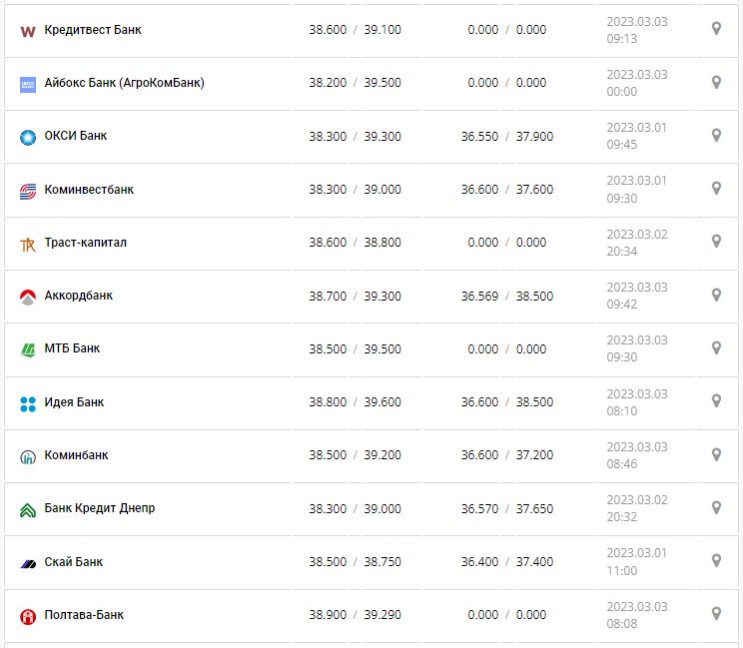Image resolution: width=743 pixels, height=648 pixels.
Task: Open map pin for Коминвестбанк
Action: 716,188
